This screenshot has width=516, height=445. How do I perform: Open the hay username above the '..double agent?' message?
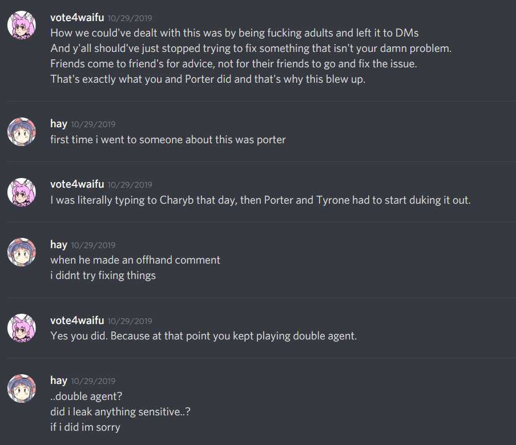point(59,381)
